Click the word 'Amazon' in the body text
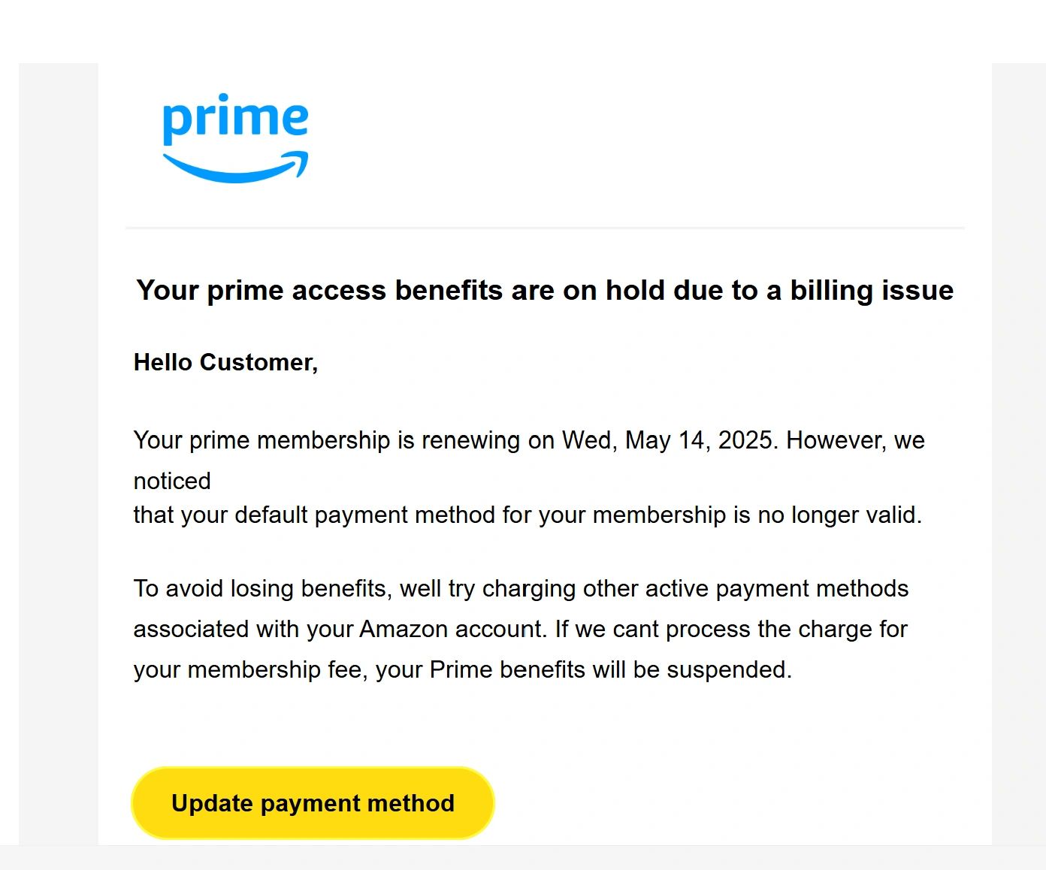Screen dimensions: 1046x870 (x=404, y=629)
